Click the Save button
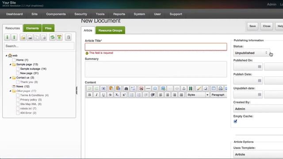 252,26
